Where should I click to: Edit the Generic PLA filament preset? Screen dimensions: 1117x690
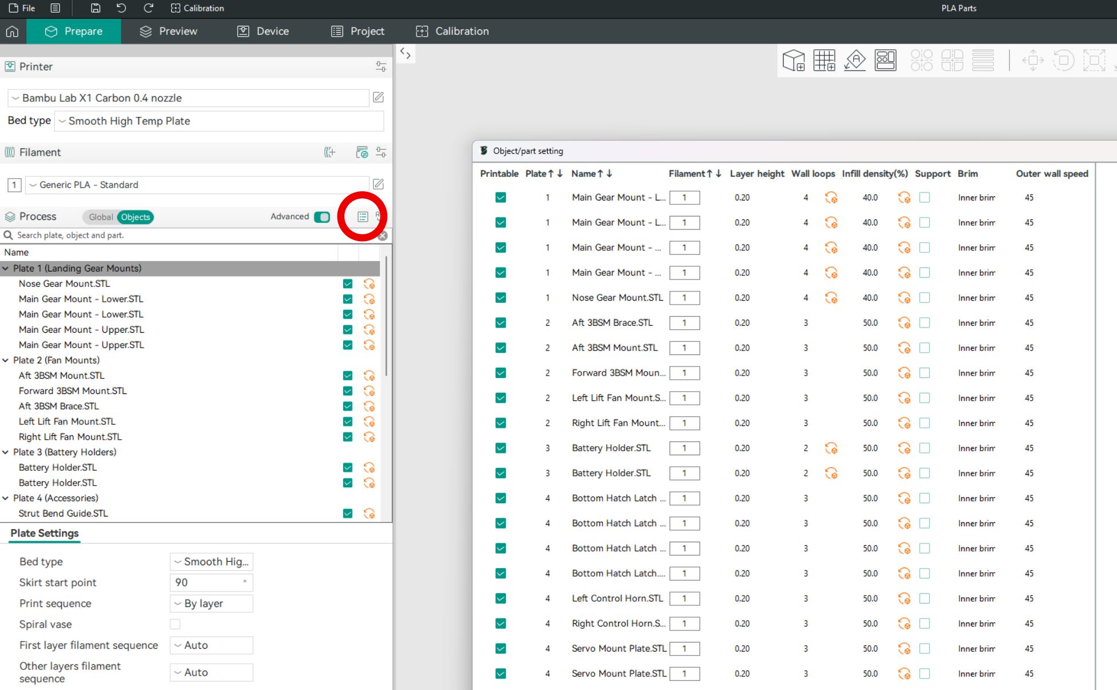[379, 184]
